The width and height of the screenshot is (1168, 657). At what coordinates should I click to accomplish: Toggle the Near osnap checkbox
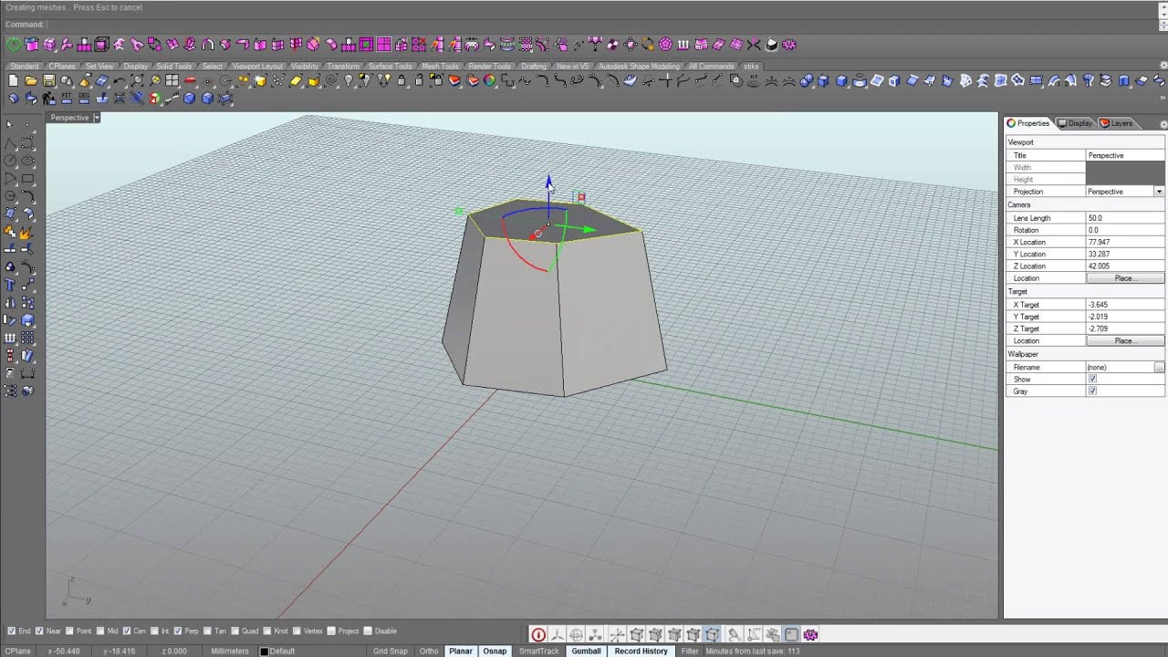tap(39, 631)
